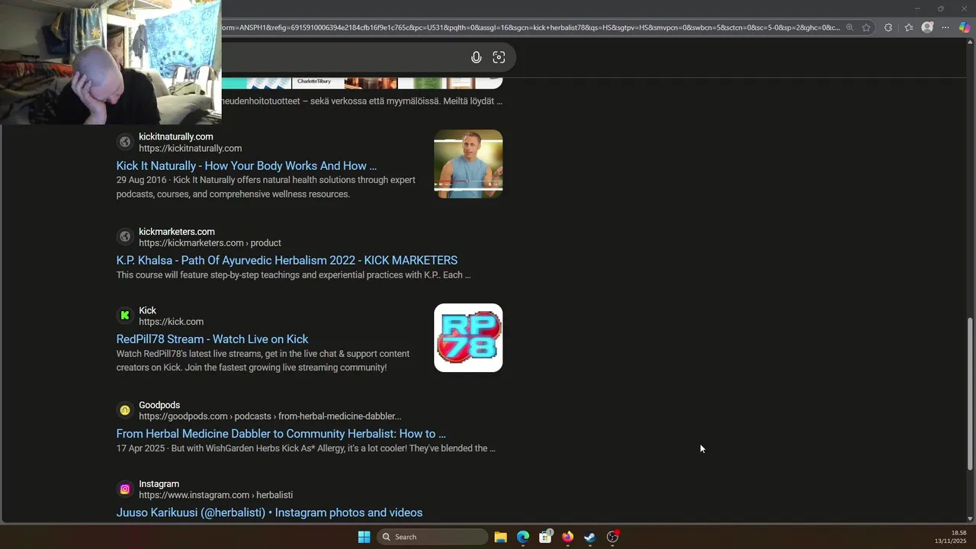Click the visual search camera icon

point(499,57)
